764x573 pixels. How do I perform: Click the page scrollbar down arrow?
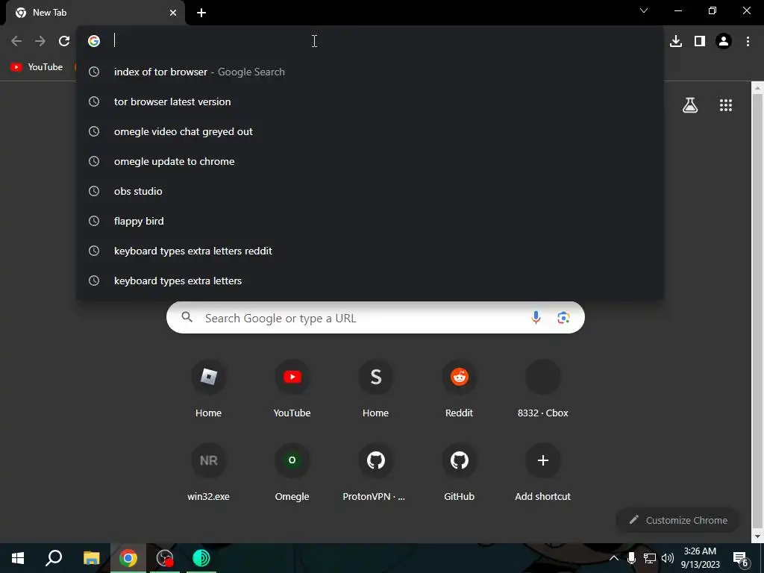[x=758, y=536]
